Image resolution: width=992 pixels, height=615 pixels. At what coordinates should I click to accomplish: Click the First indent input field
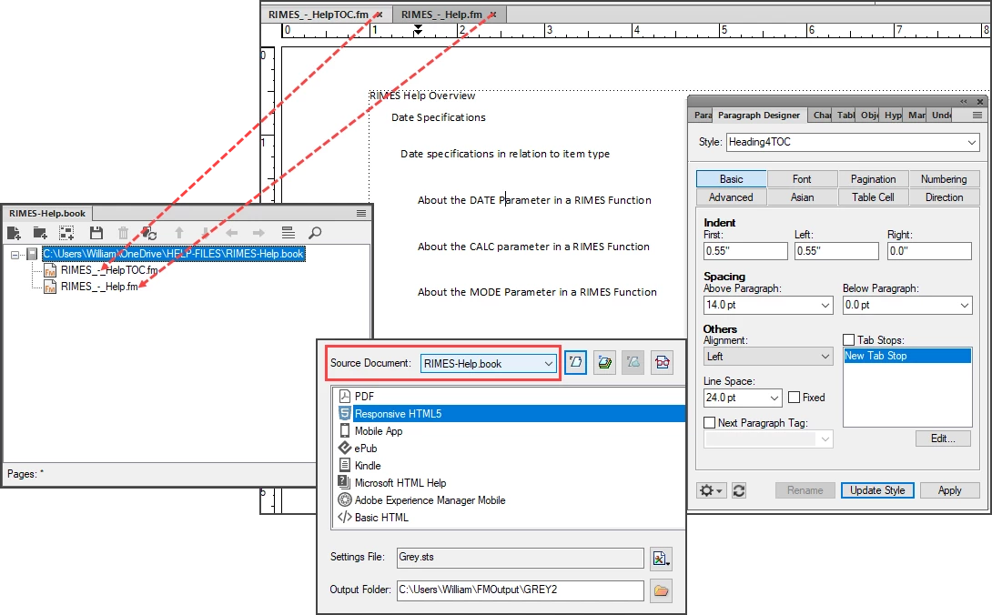746,251
